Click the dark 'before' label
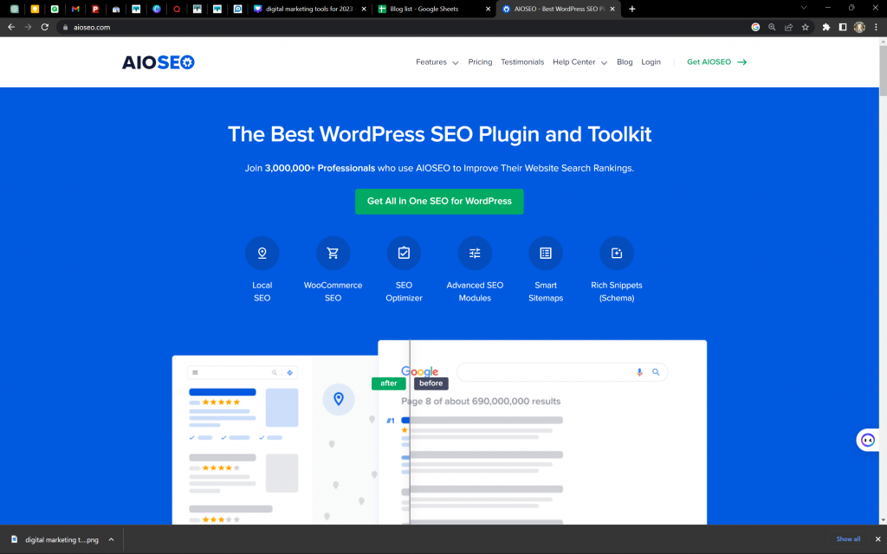The height and width of the screenshot is (554, 887). pyautogui.click(x=431, y=383)
